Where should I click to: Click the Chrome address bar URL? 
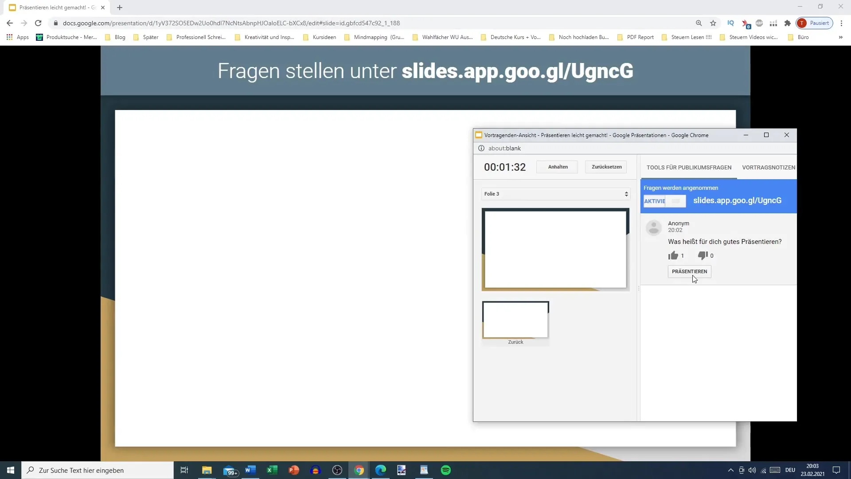pos(231,23)
